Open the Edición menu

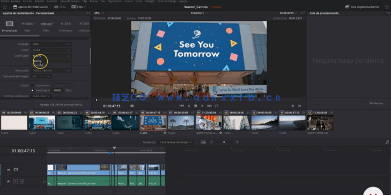(x=39, y=1)
